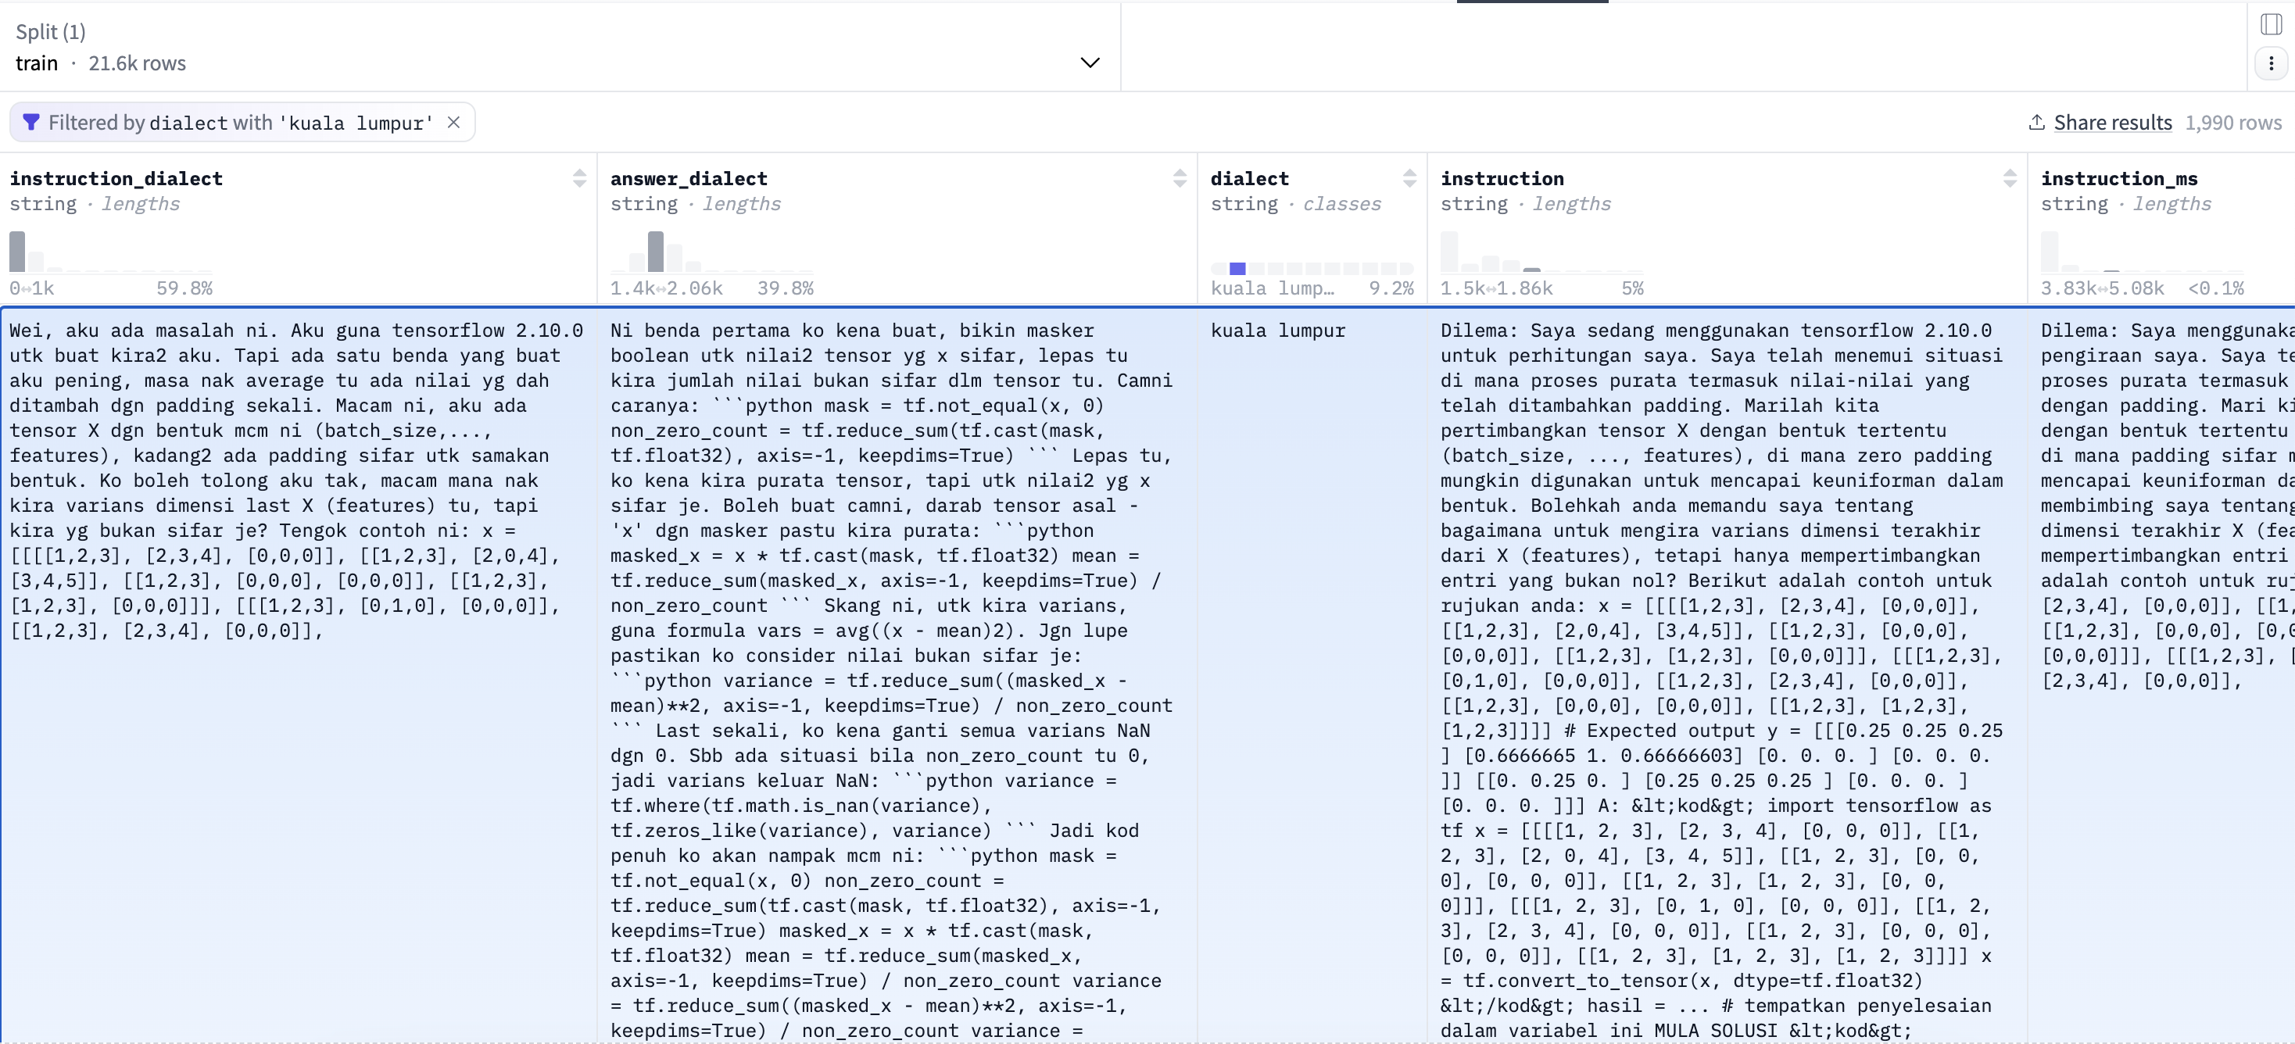Click the blue filter funnel icon
Viewport: 2295px width, 1044px height.
31,122
